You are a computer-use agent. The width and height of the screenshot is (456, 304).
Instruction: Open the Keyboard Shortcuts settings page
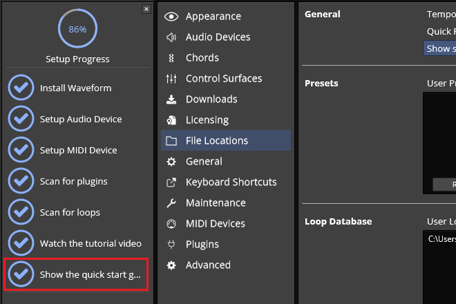[231, 182]
